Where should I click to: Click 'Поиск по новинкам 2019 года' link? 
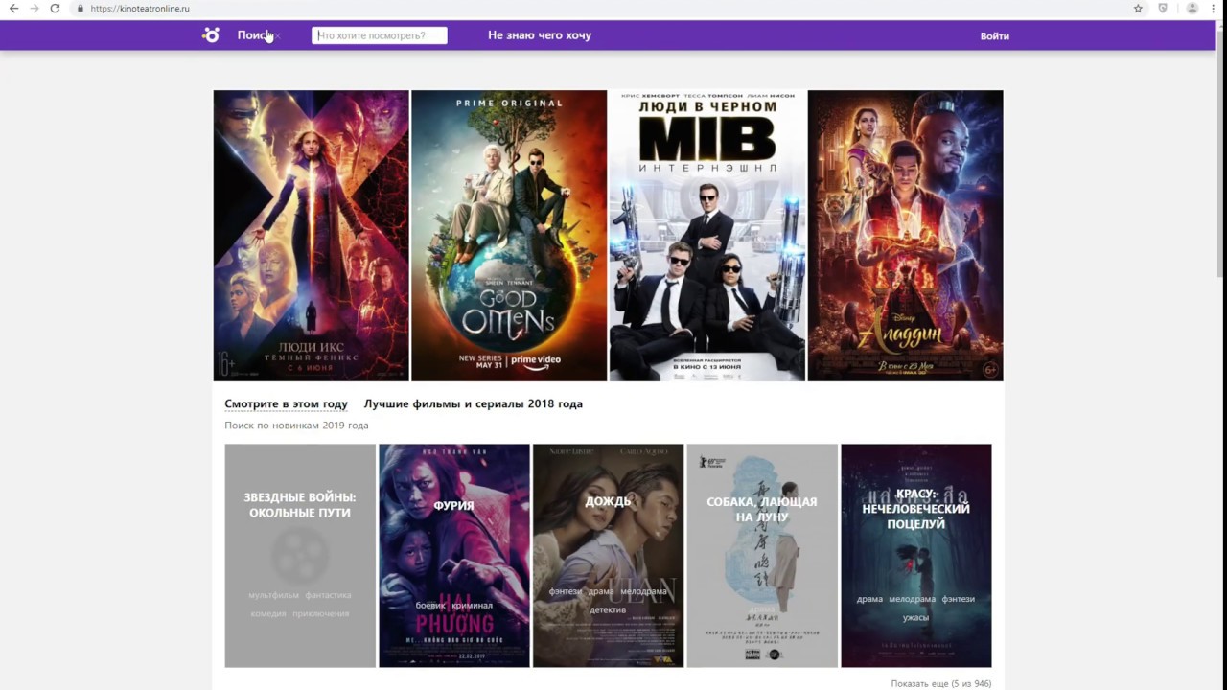296,425
